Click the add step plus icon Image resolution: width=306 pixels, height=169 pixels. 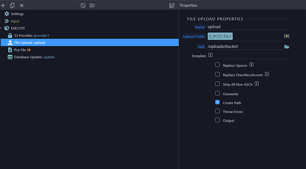pos(3,5)
